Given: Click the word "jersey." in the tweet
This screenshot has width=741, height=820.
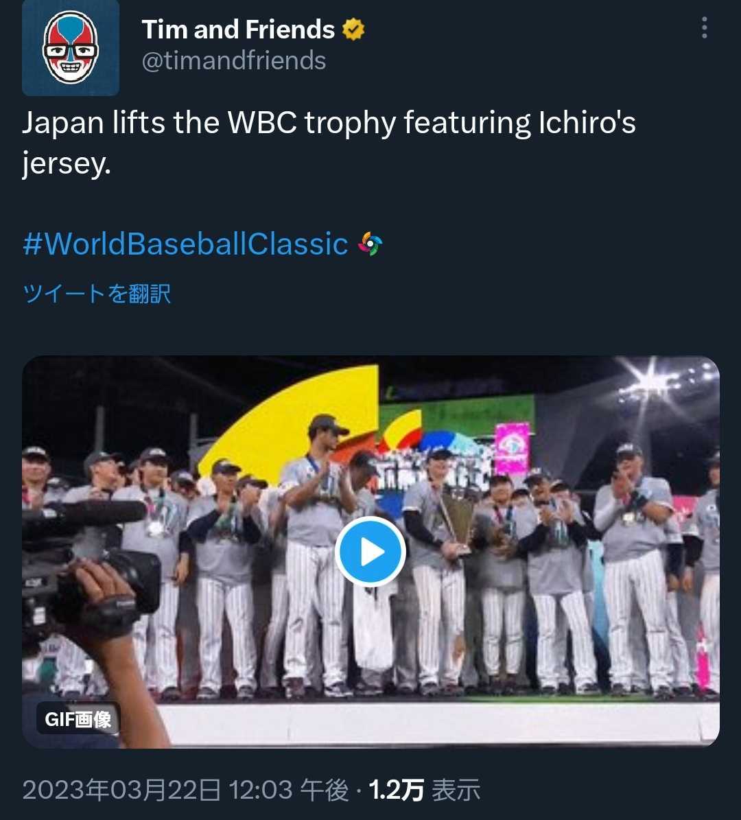Looking at the screenshot, I should (x=66, y=165).
